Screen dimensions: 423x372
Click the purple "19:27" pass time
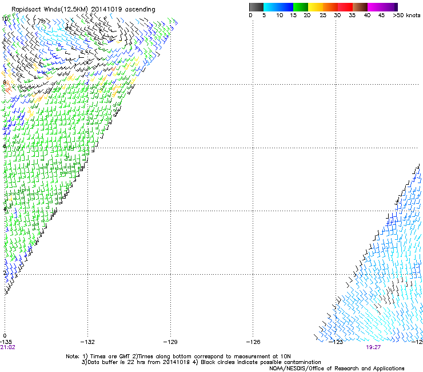point(373,347)
